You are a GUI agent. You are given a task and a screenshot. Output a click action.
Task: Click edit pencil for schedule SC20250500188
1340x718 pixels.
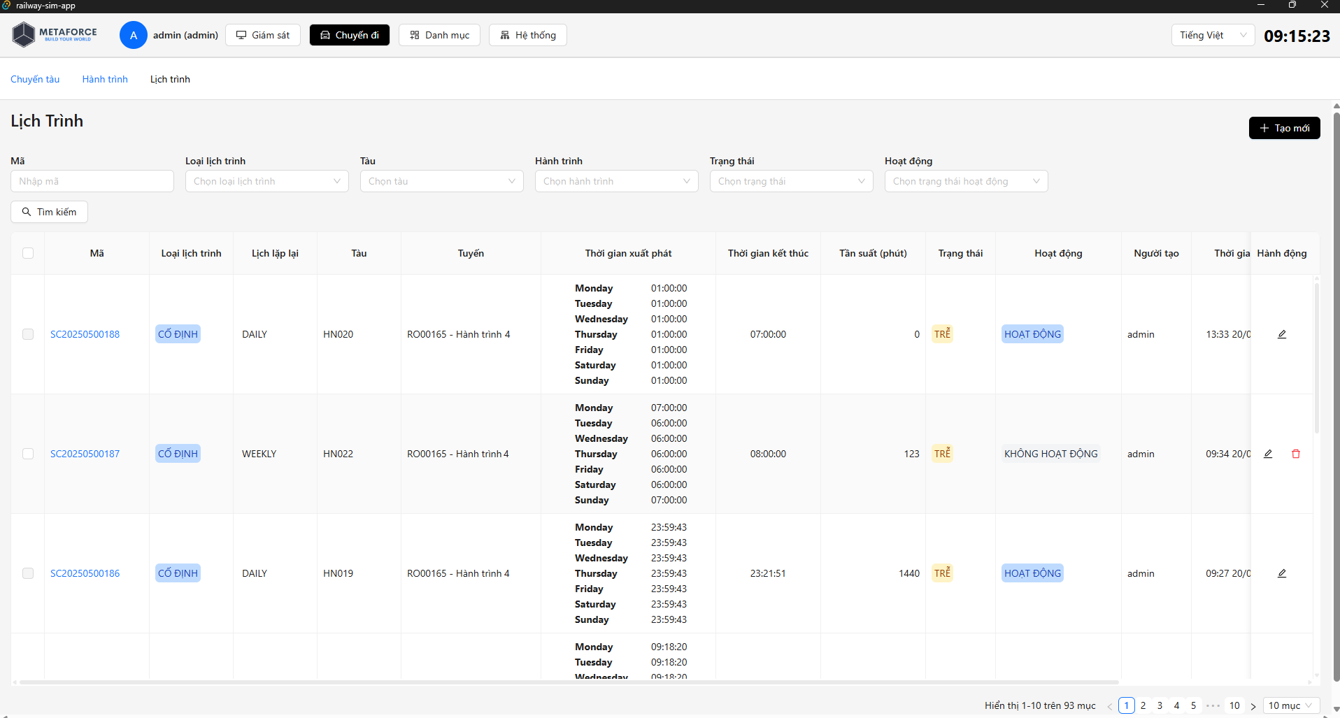coord(1281,334)
